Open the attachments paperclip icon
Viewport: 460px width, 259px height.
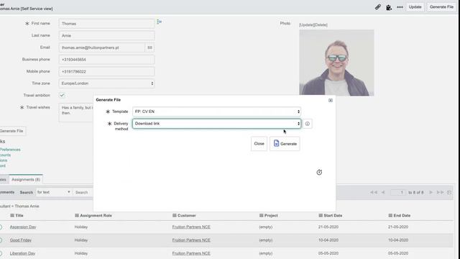point(378,7)
